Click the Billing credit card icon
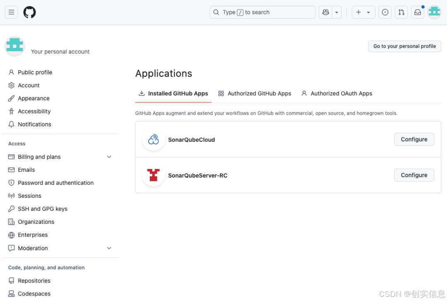The height and width of the screenshot is (301, 447). click(12, 157)
